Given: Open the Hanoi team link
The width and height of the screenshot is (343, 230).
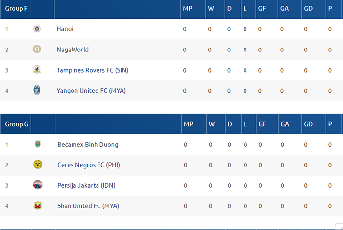Looking at the screenshot, I should pyautogui.click(x=65, y=29).
